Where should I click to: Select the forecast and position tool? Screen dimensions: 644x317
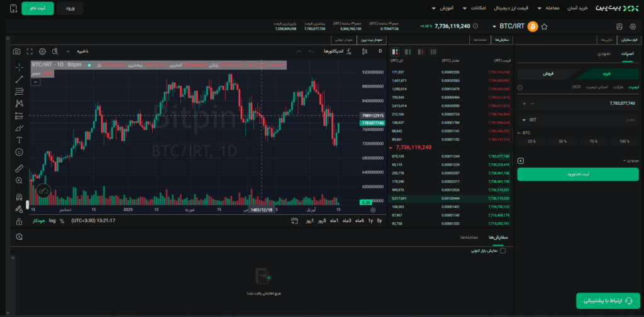tap(19, 116)
